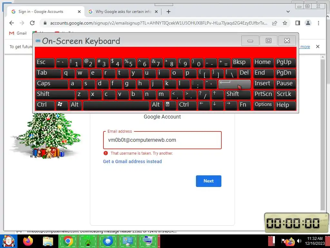Open the Christmas tree taskbar app
This screenshot has width=330, height=248.
click(x=88, y=241)
